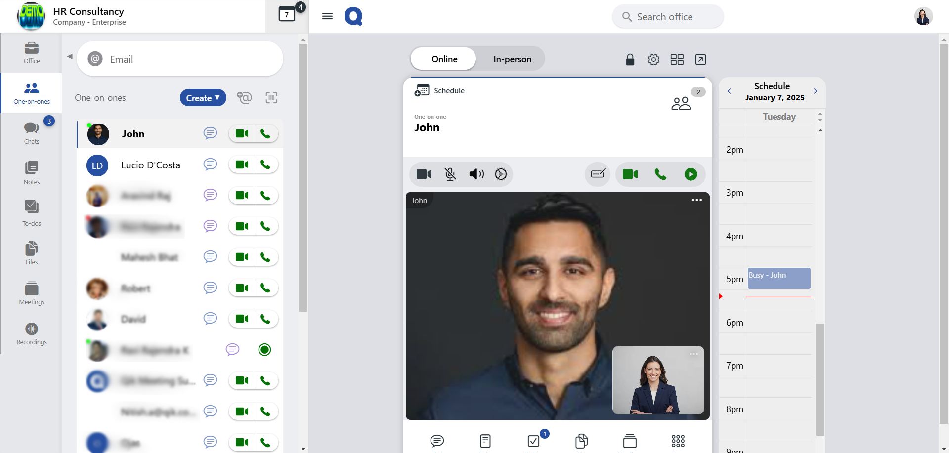Open chat with John
949x453 pixels.
pos(211,133)
